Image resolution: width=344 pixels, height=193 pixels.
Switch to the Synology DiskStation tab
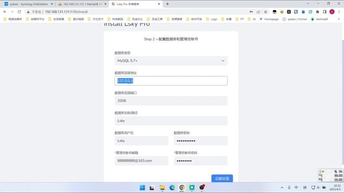(x=28, y=4)
